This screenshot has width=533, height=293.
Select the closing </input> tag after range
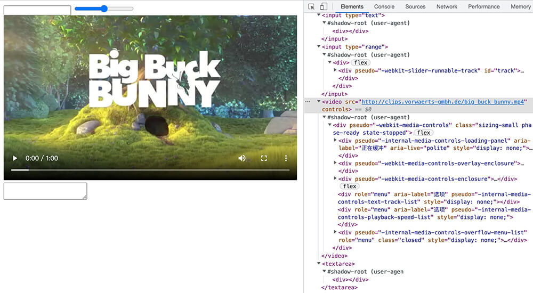tap(335, 94)
